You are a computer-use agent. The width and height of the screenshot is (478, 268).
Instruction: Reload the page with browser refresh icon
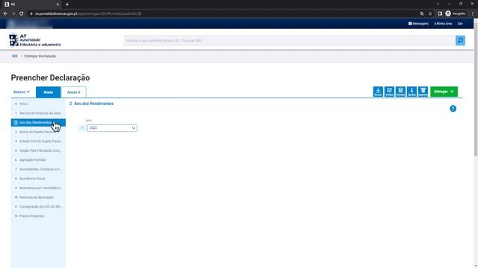(x=22, y=13)
